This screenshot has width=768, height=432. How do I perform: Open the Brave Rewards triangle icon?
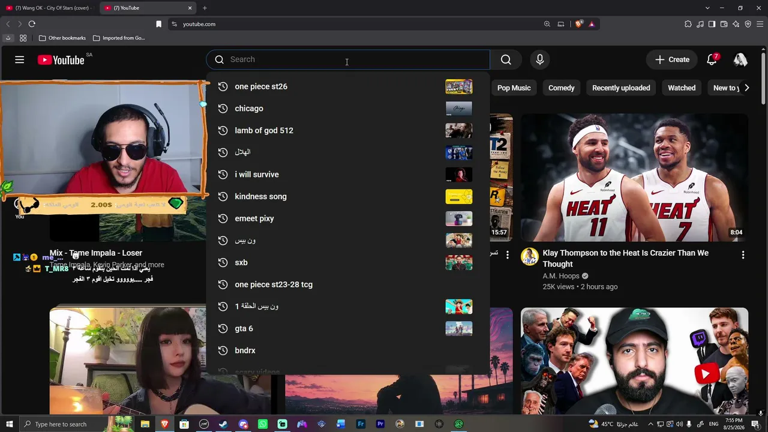tap(592, 24)
